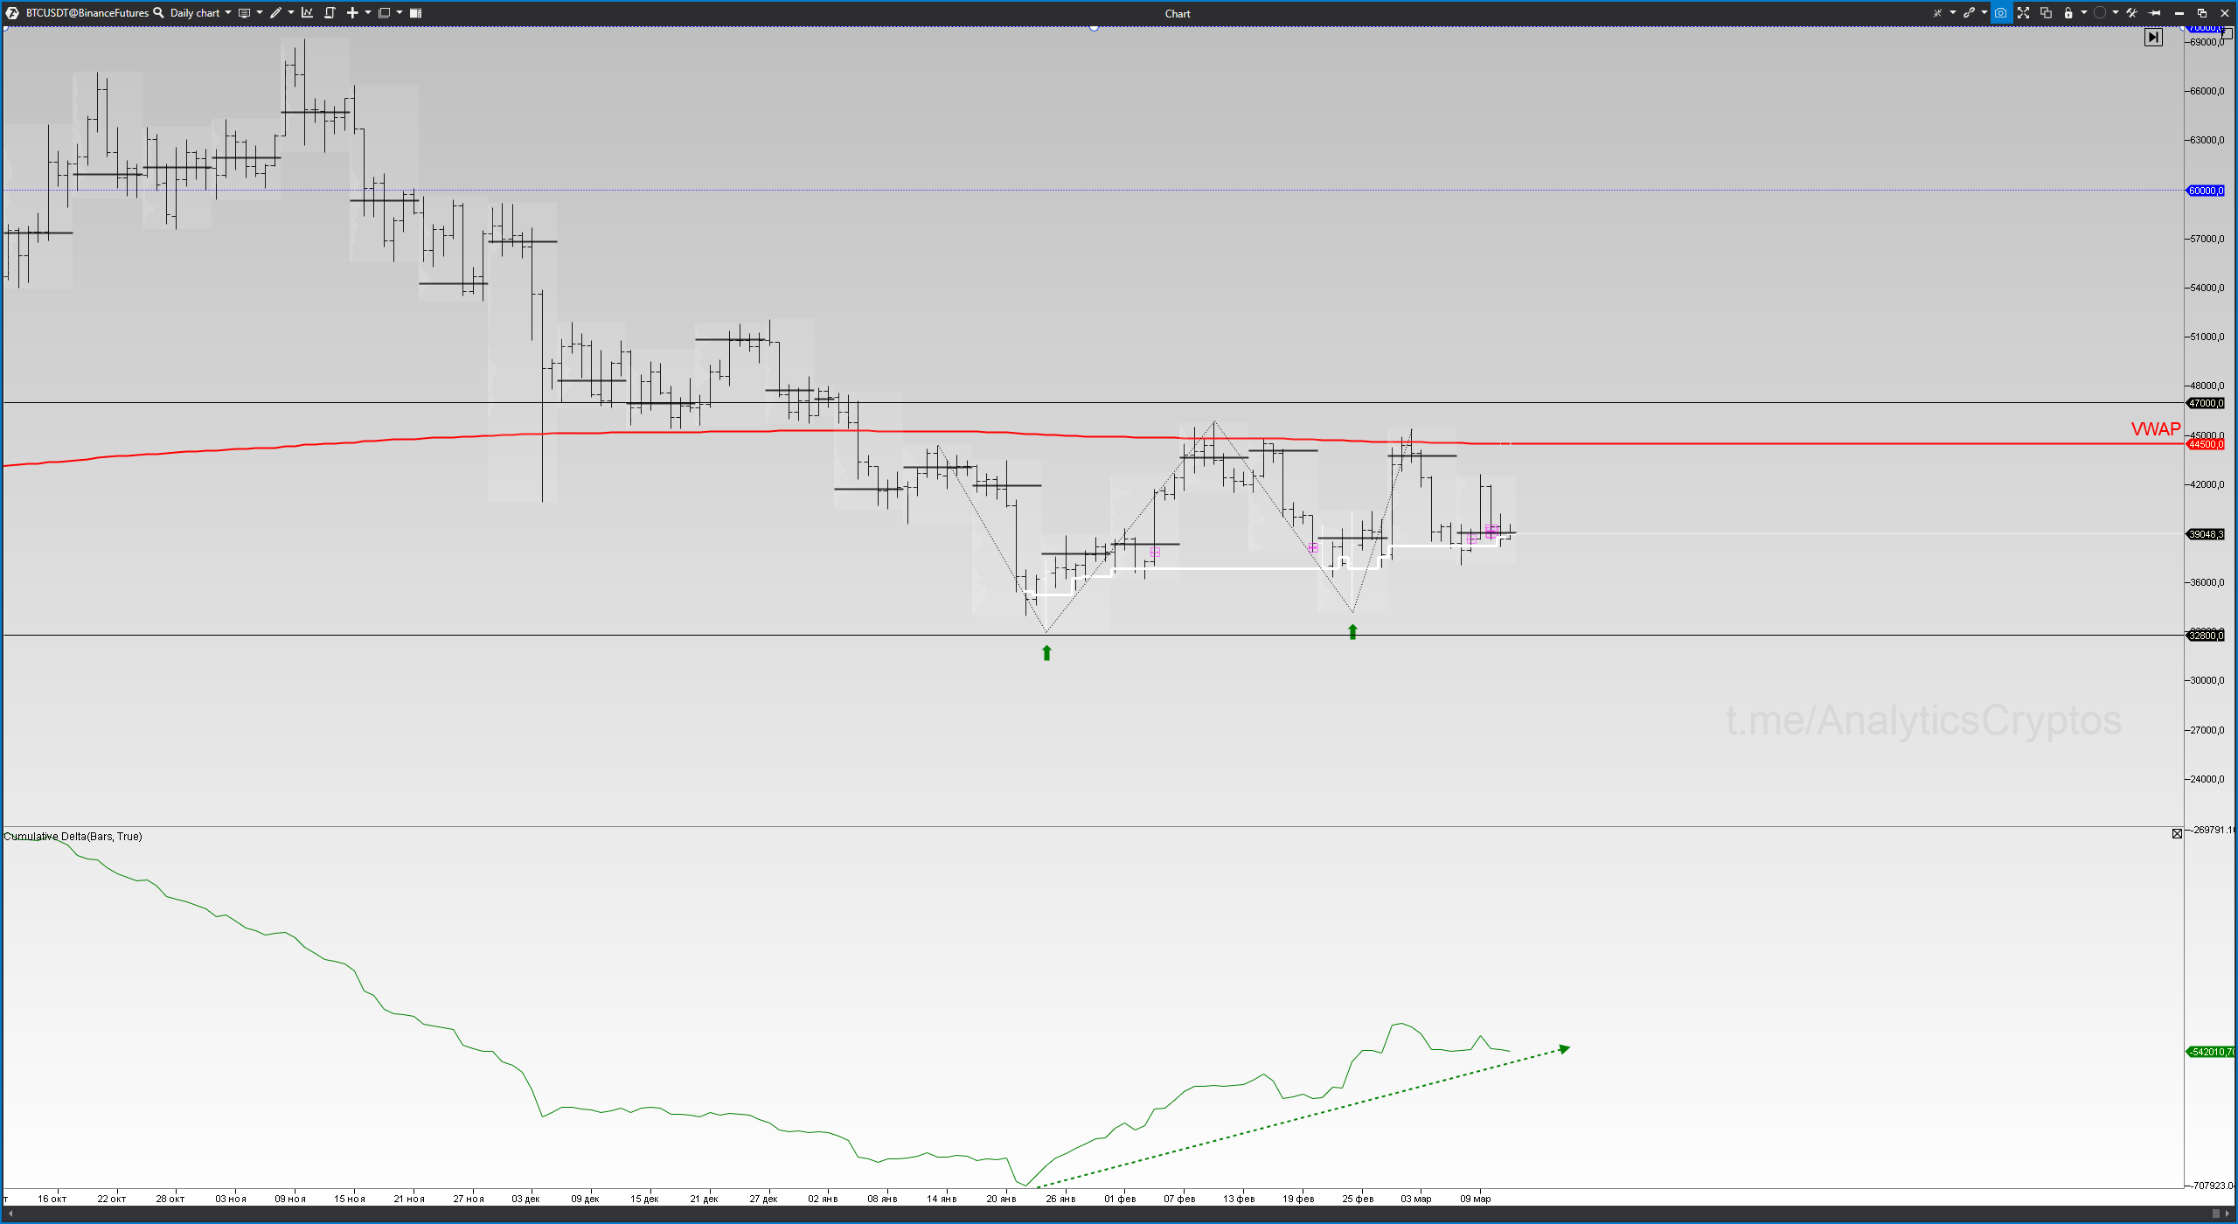Click the 32800,0 price level tag

(x=2206, y=636)
